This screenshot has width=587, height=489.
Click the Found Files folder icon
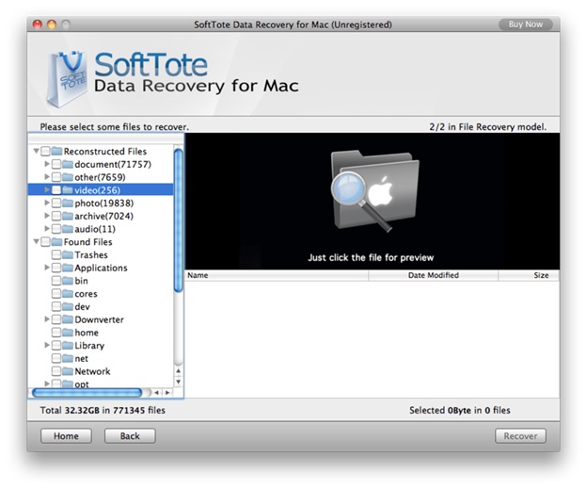(56, 242)
